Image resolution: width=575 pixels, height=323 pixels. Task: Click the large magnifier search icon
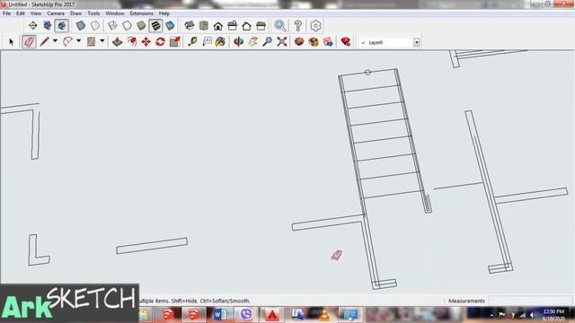point(280,26)
